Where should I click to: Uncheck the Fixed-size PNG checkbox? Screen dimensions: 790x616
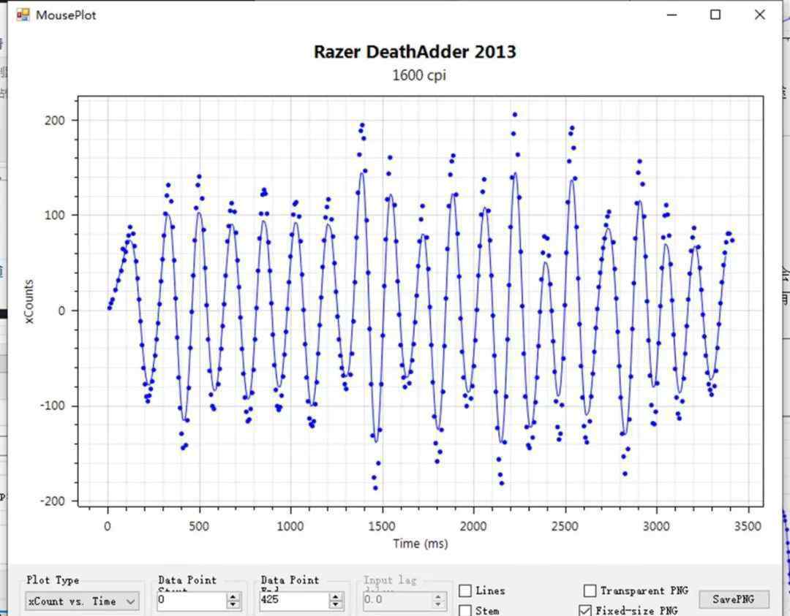click(585, 610)
